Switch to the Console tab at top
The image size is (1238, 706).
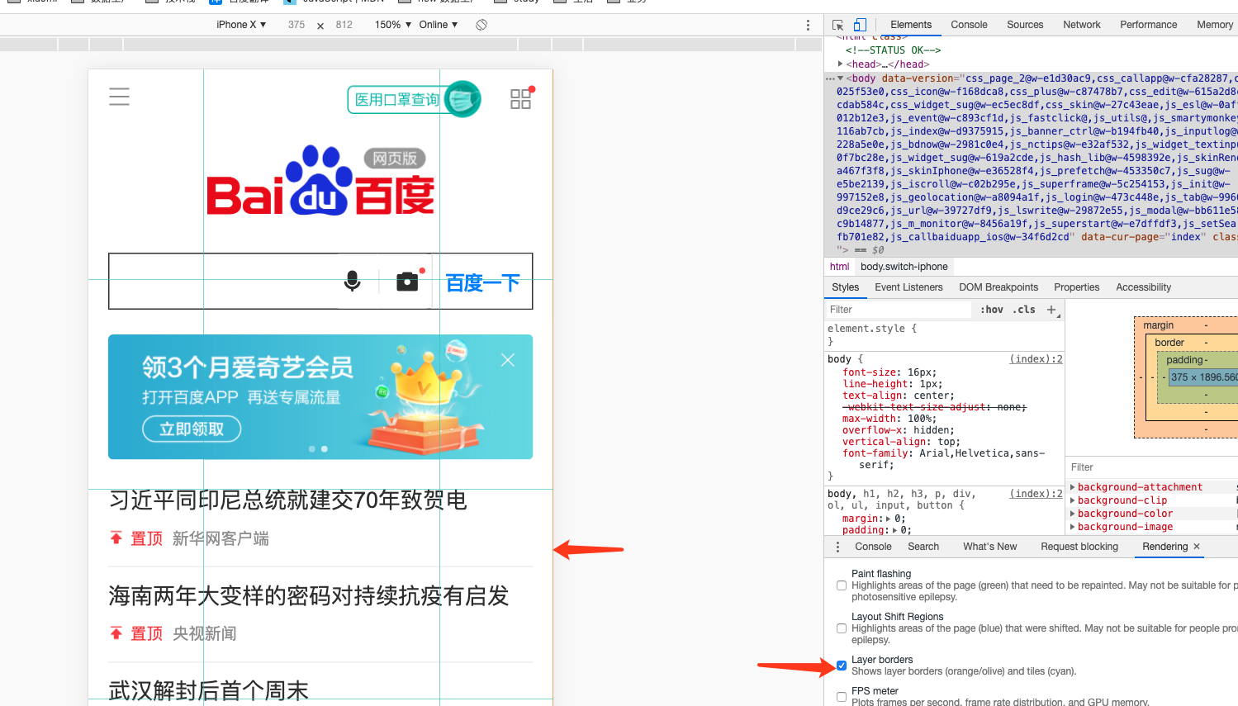pyautogui.click(x=969, y=25)
